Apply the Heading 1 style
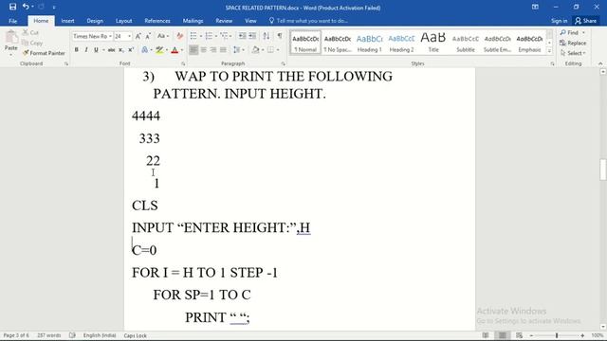 pos(369,43)
